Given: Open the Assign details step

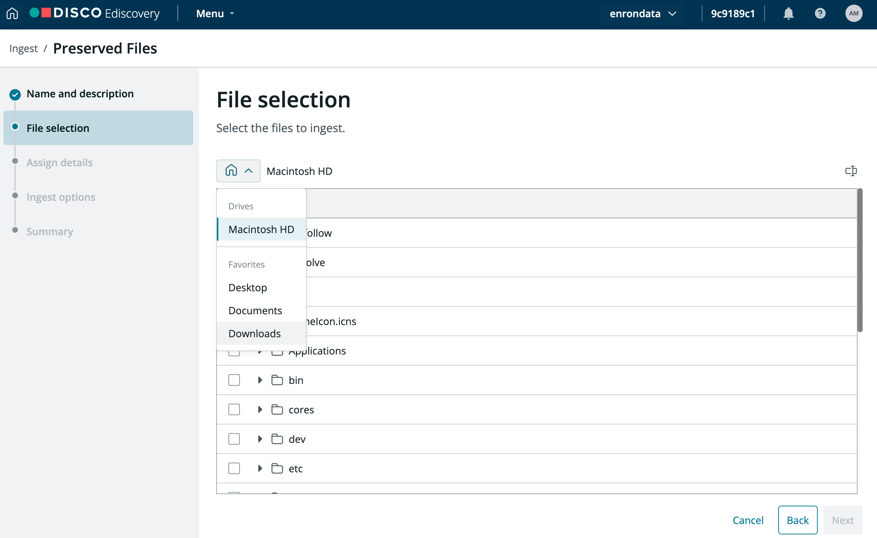Looking at the screenshot, I should pos(60,163).
